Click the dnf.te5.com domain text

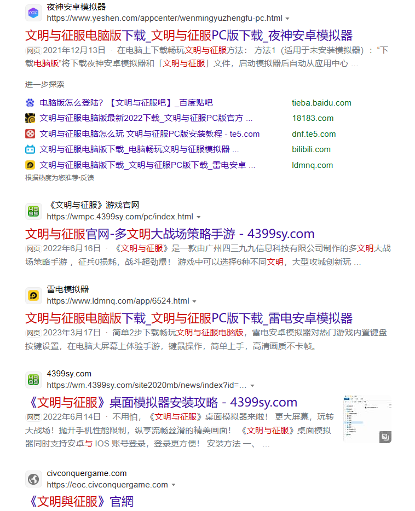point(314,134)
